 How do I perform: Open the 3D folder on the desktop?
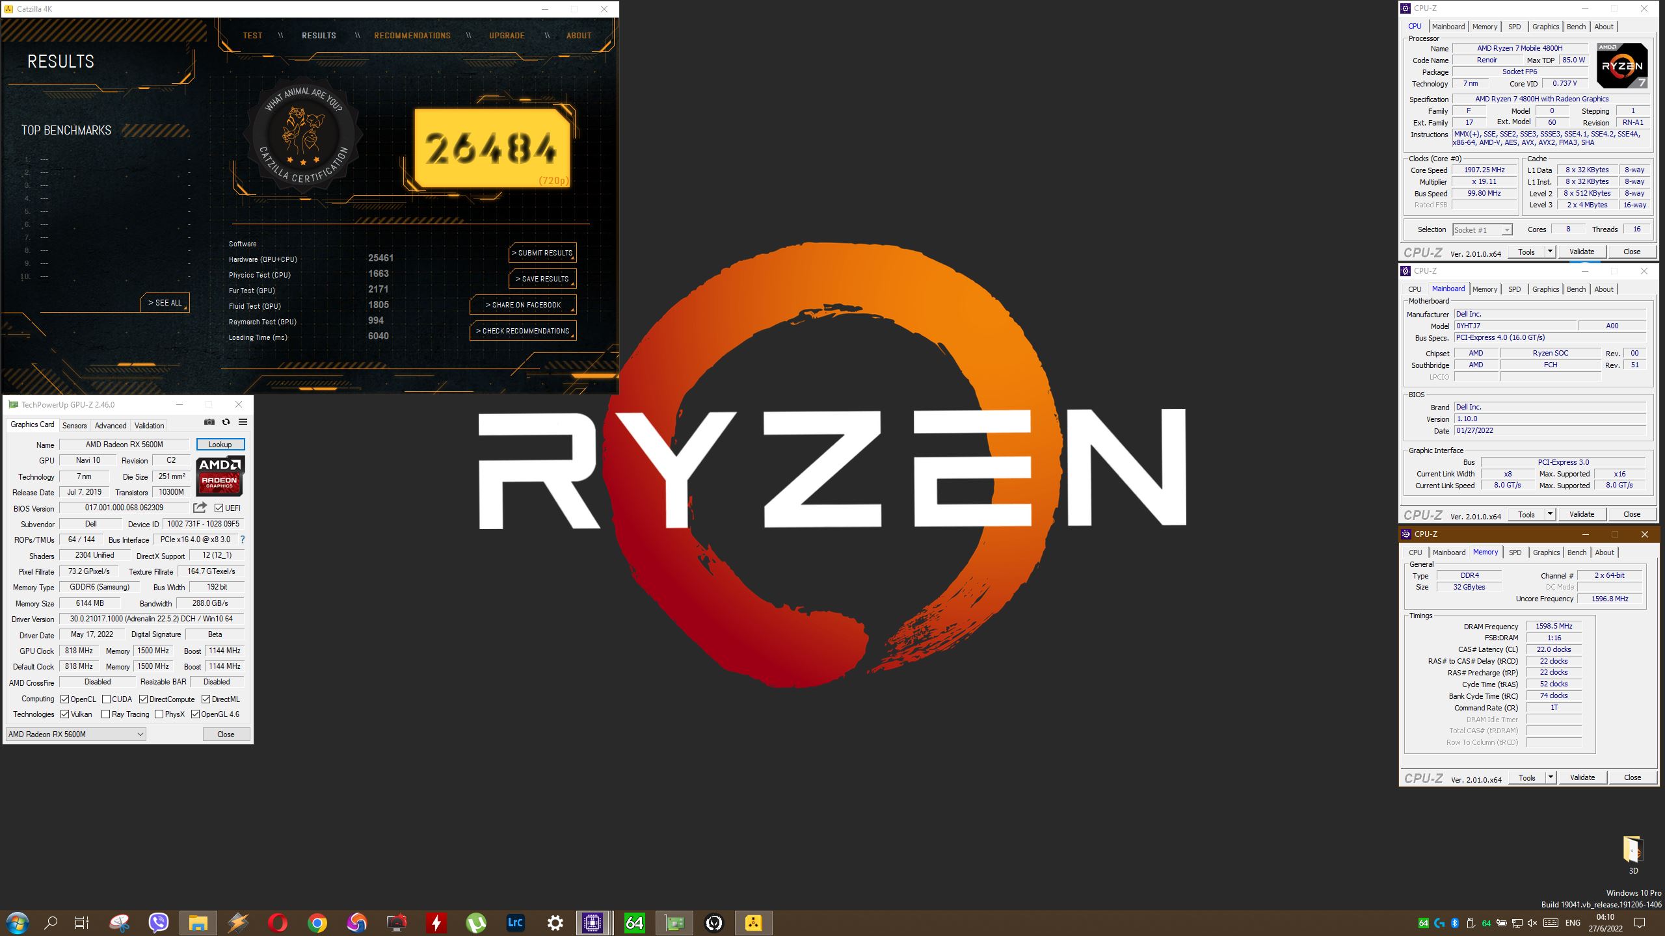(x=1632, y=854)
